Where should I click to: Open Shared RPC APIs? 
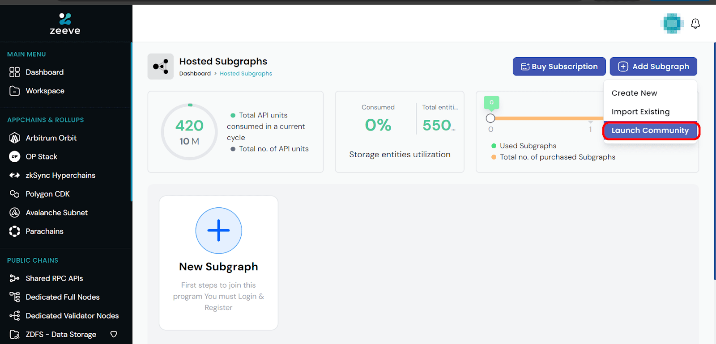[x=55, y=278]
